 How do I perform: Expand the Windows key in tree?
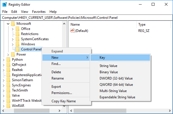[x=13, y=44]
